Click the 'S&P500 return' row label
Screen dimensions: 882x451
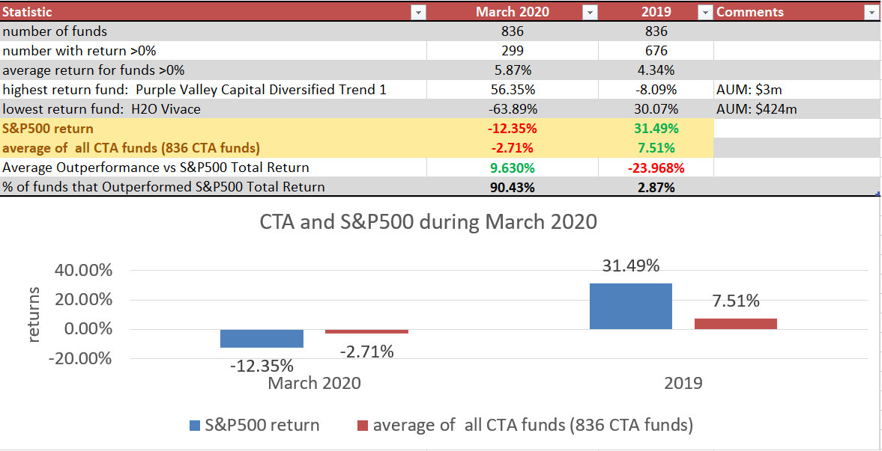click(x=48, y=129)
